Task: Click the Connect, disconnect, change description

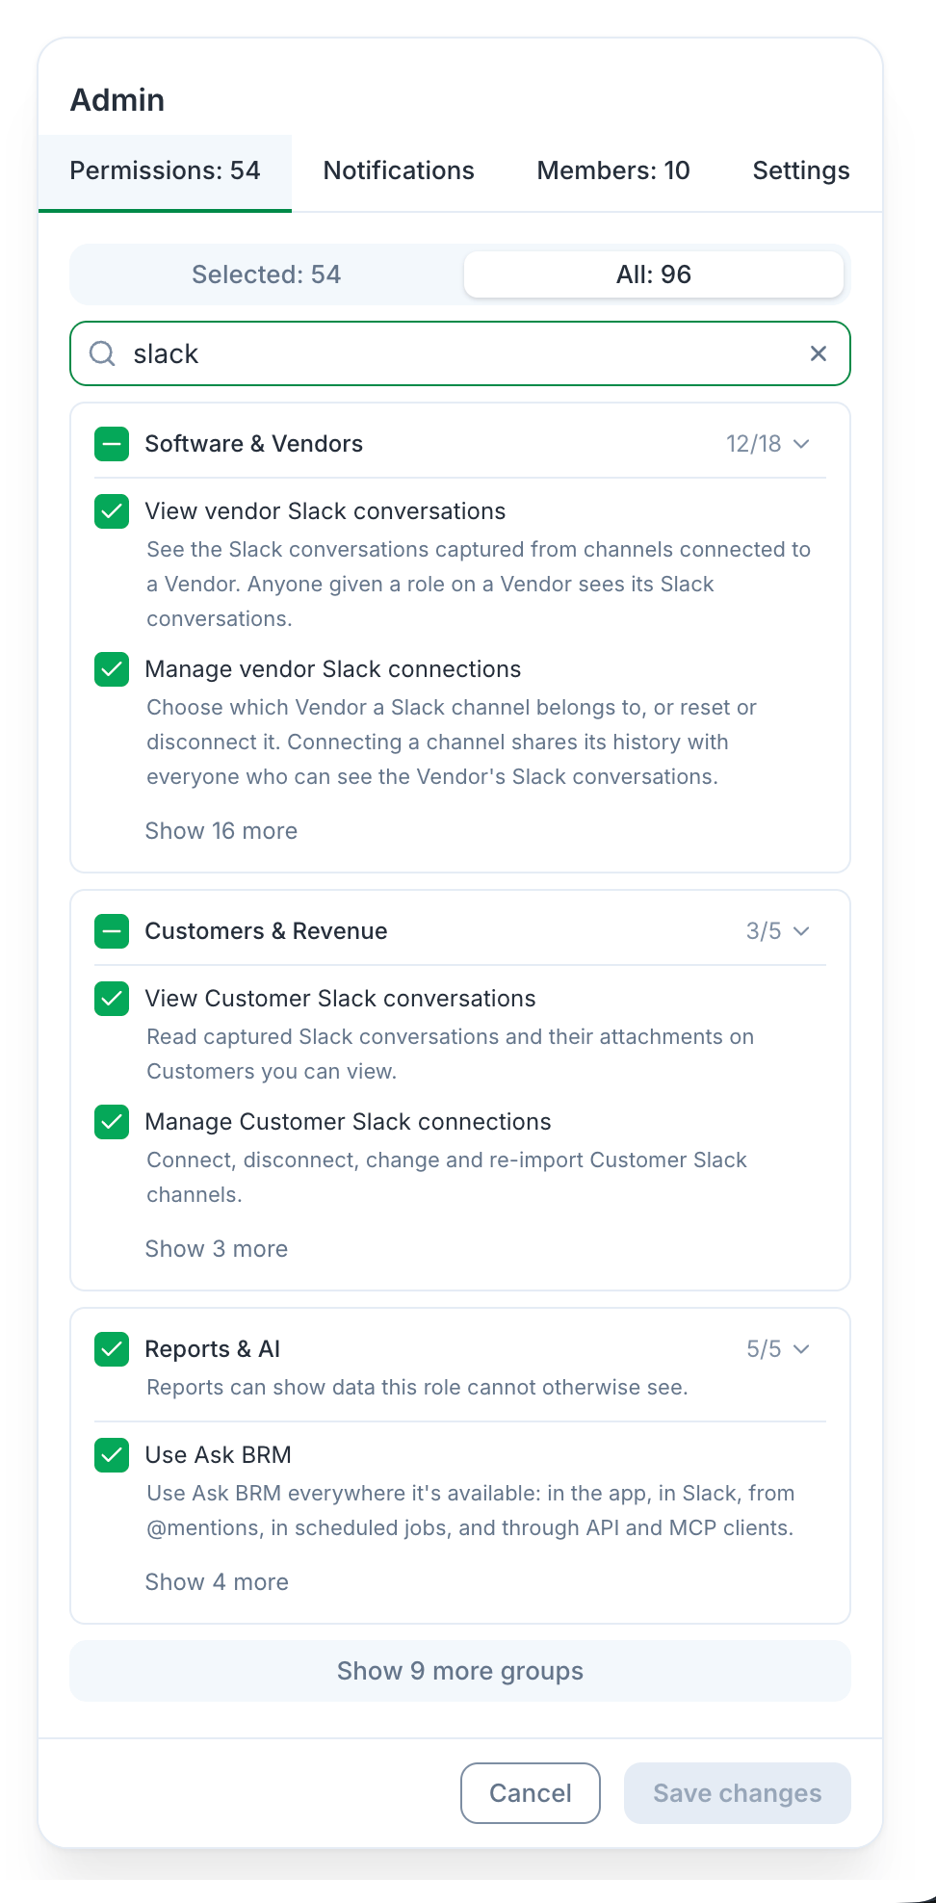Action: pyautogui.click(x=447, y=1178)
